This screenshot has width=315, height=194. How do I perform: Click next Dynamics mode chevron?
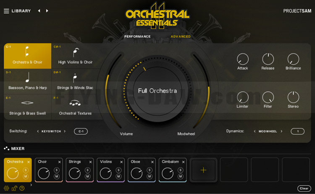[x=281, y=131]
